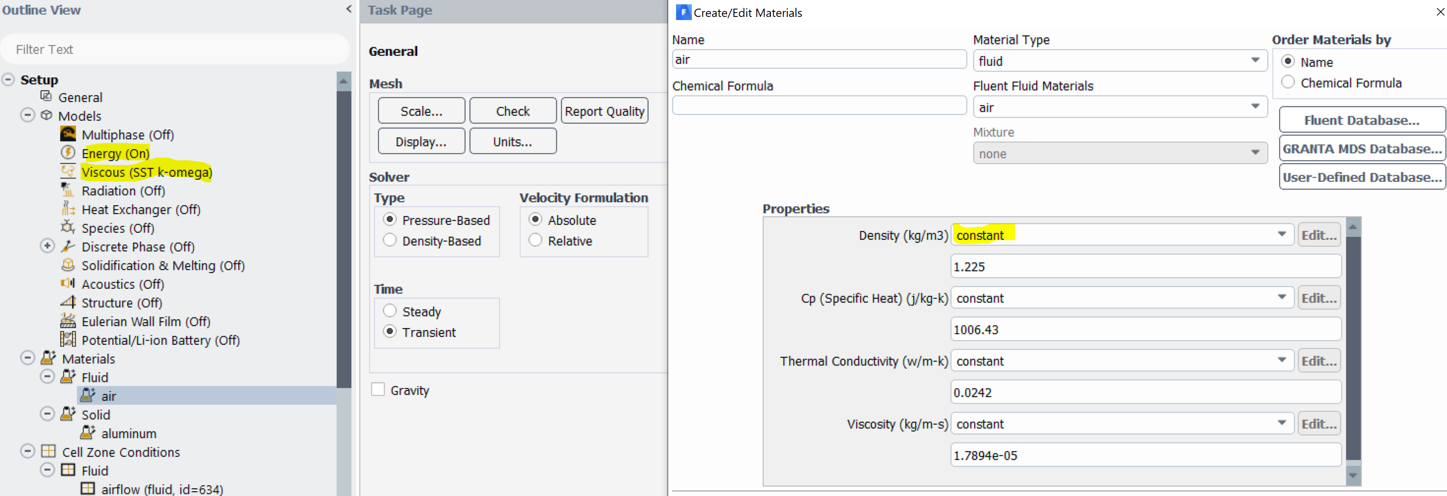Click the Multiphase model icon
1447x496 pixels.
tap(68, 134)
